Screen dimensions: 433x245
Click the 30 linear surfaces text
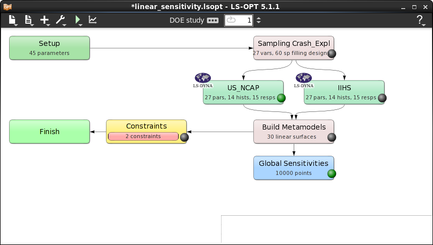[x=292, y=137]
